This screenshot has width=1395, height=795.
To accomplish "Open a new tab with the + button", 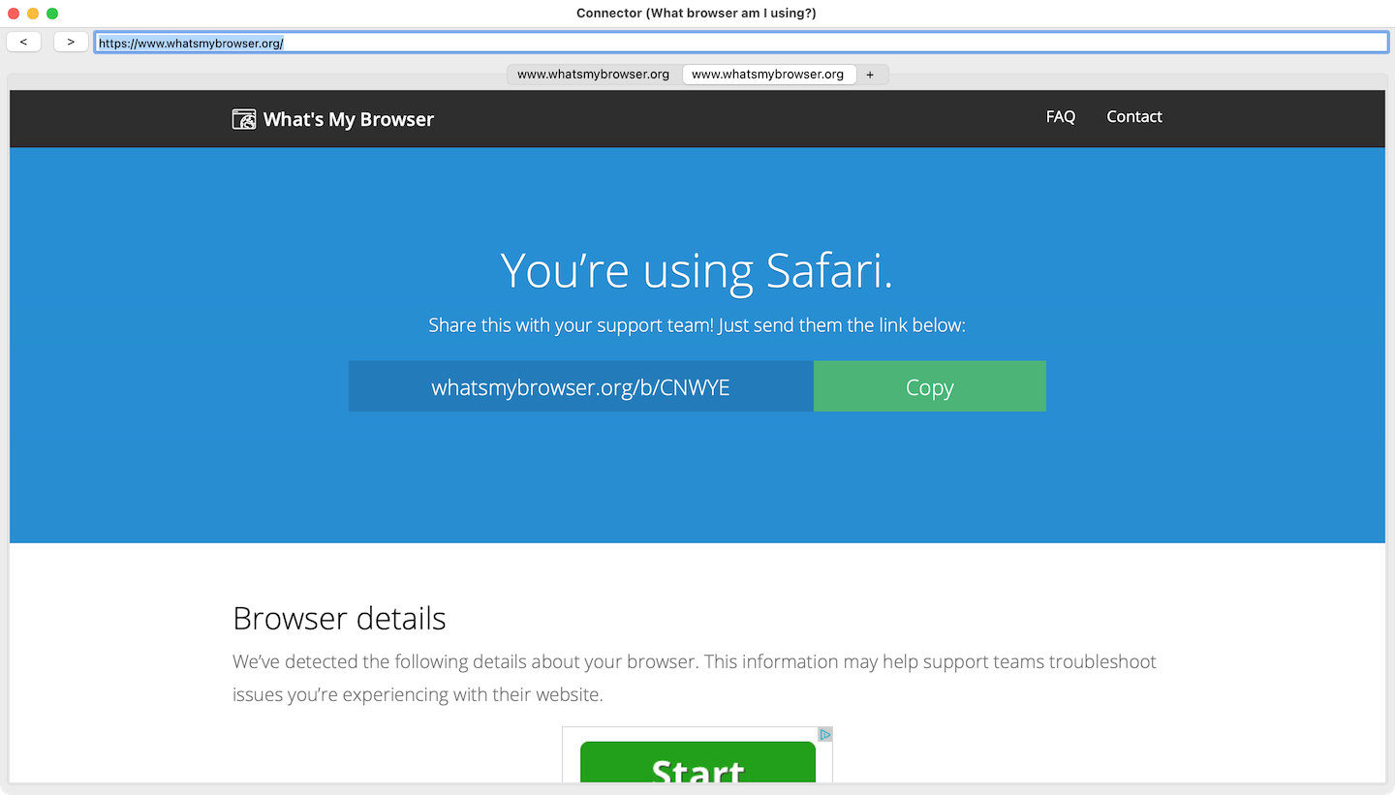I will (x=870, y=75).
